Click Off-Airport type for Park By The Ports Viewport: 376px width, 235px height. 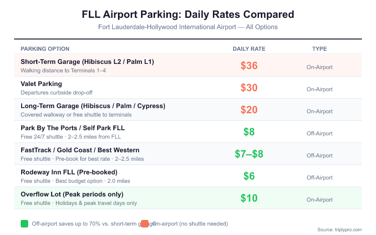[x=320, y=133]
